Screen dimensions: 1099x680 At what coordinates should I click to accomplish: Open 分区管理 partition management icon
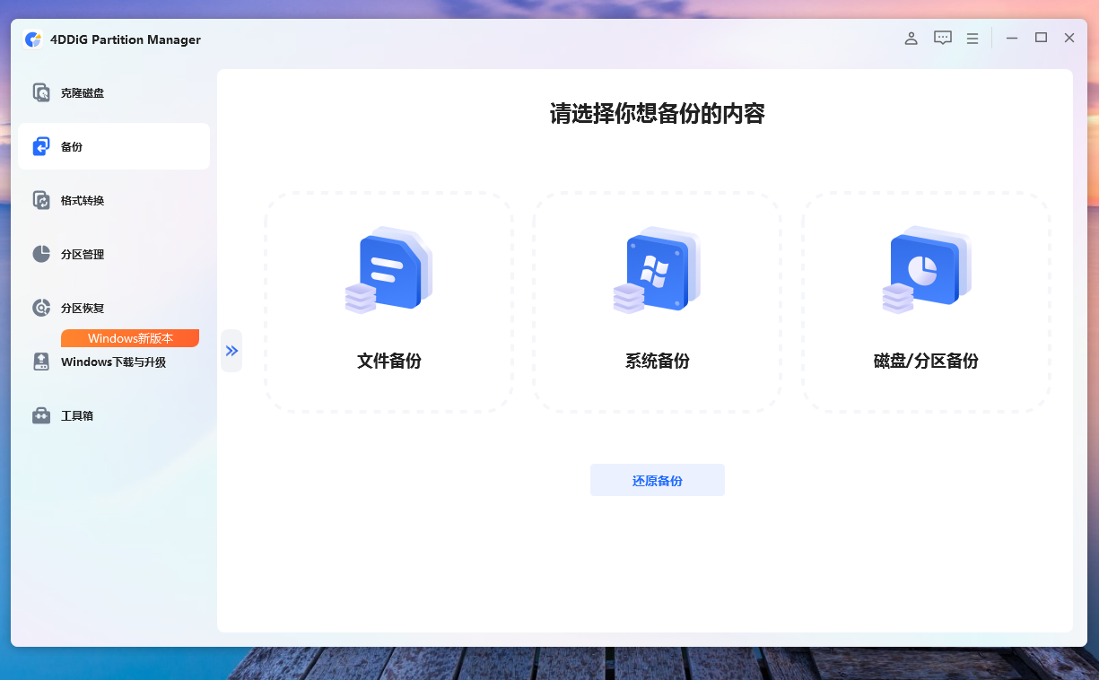(x=41, y=253)
